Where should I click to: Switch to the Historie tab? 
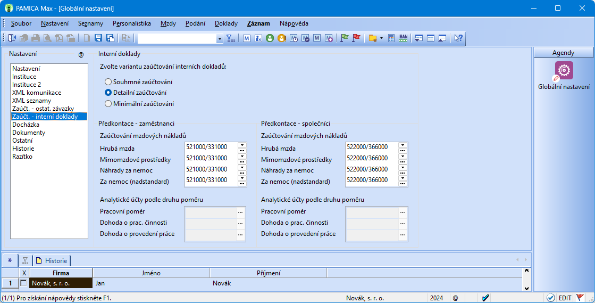click(x=52, y=260)
